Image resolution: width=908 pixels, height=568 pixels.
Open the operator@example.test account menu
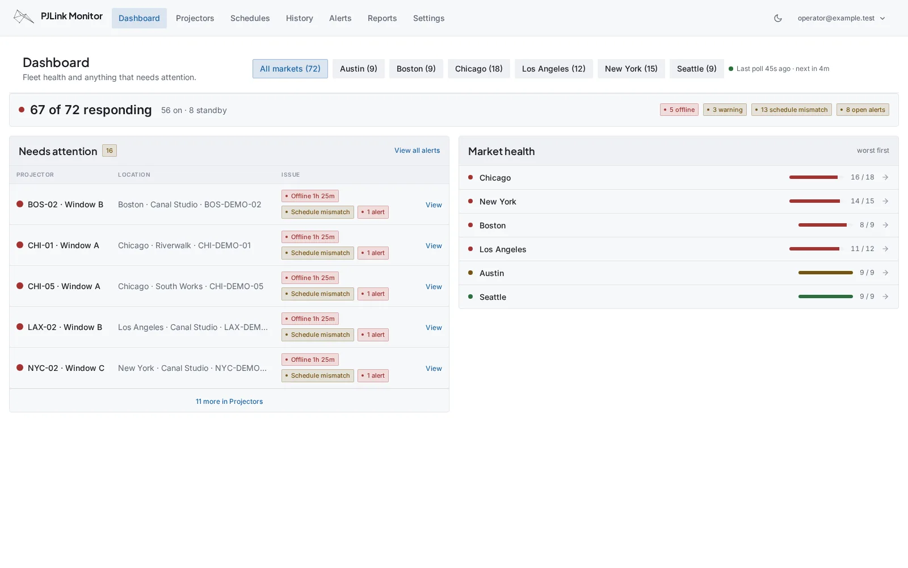[x=841, y=18]
